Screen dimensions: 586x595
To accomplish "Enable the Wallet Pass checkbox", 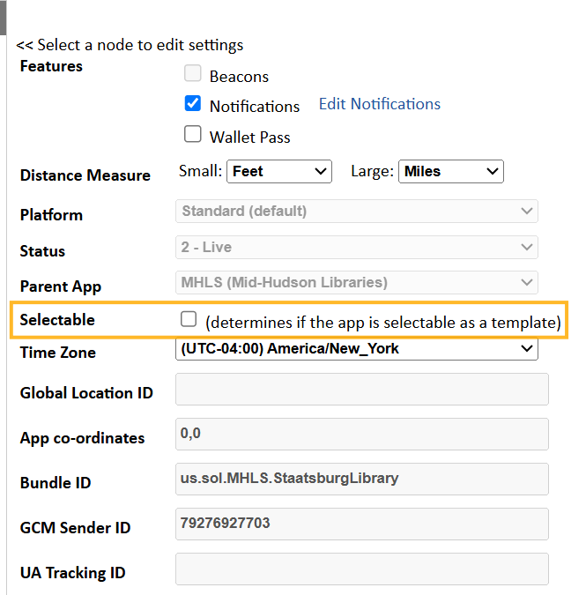I will pyautogui.click(x=193, y=134).
